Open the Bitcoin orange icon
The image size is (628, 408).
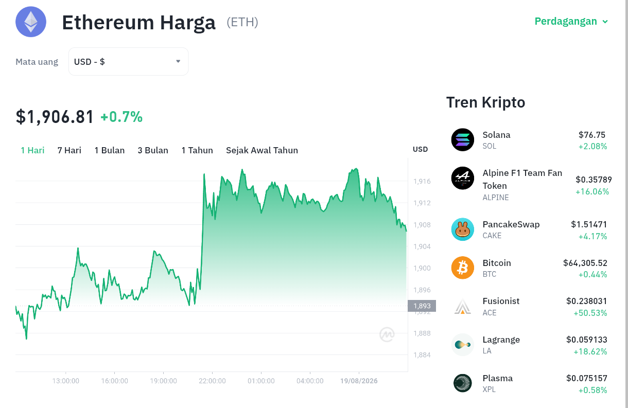pos(463,268)
